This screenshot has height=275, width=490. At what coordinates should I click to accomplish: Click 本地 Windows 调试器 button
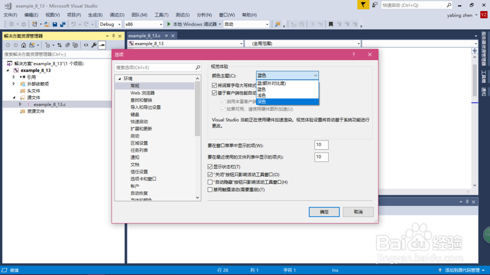click(195, 24)
